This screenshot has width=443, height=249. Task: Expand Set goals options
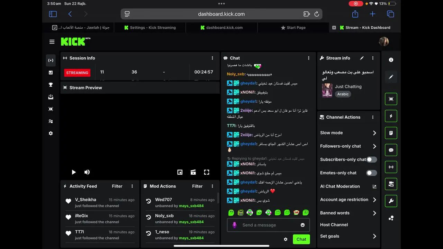[x=374, y=236]
